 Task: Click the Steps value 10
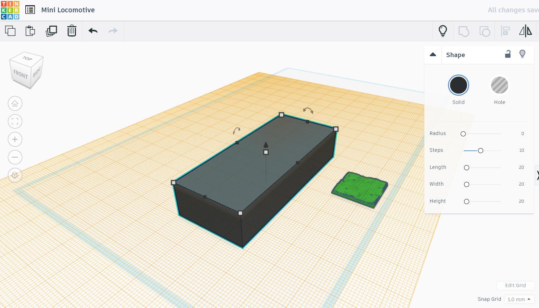pyautogui.click(x=522, y=150)
